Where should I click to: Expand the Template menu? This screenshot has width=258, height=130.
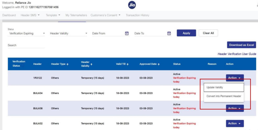tap(53, 15)
